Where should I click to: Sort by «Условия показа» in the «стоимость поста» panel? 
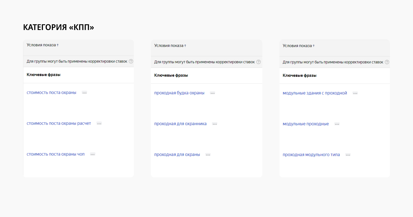(x=43, y=45)
